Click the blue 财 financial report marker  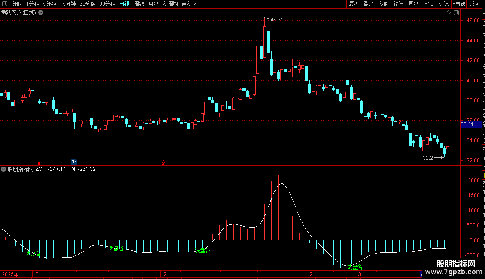pyautogui.click(x=74, y=162)
